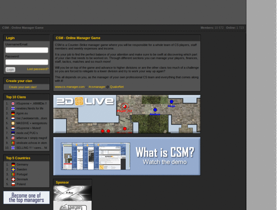Open clan vindicate.echoes in Top 10
Screen dimensions: 280x210
click(31, 143)
